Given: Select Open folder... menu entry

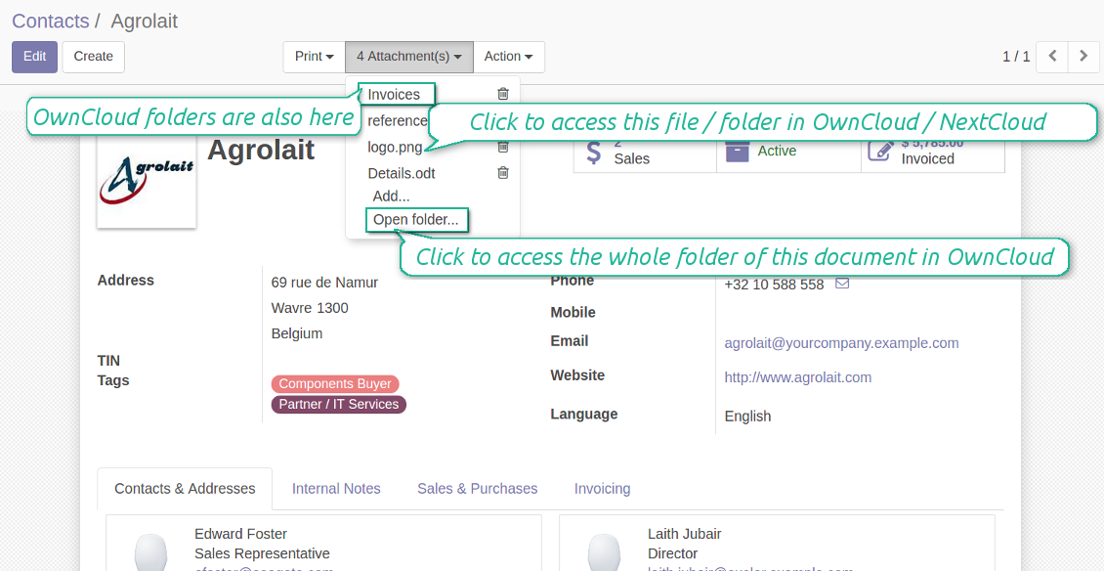Looking at the screenshot, I should 416,220.
